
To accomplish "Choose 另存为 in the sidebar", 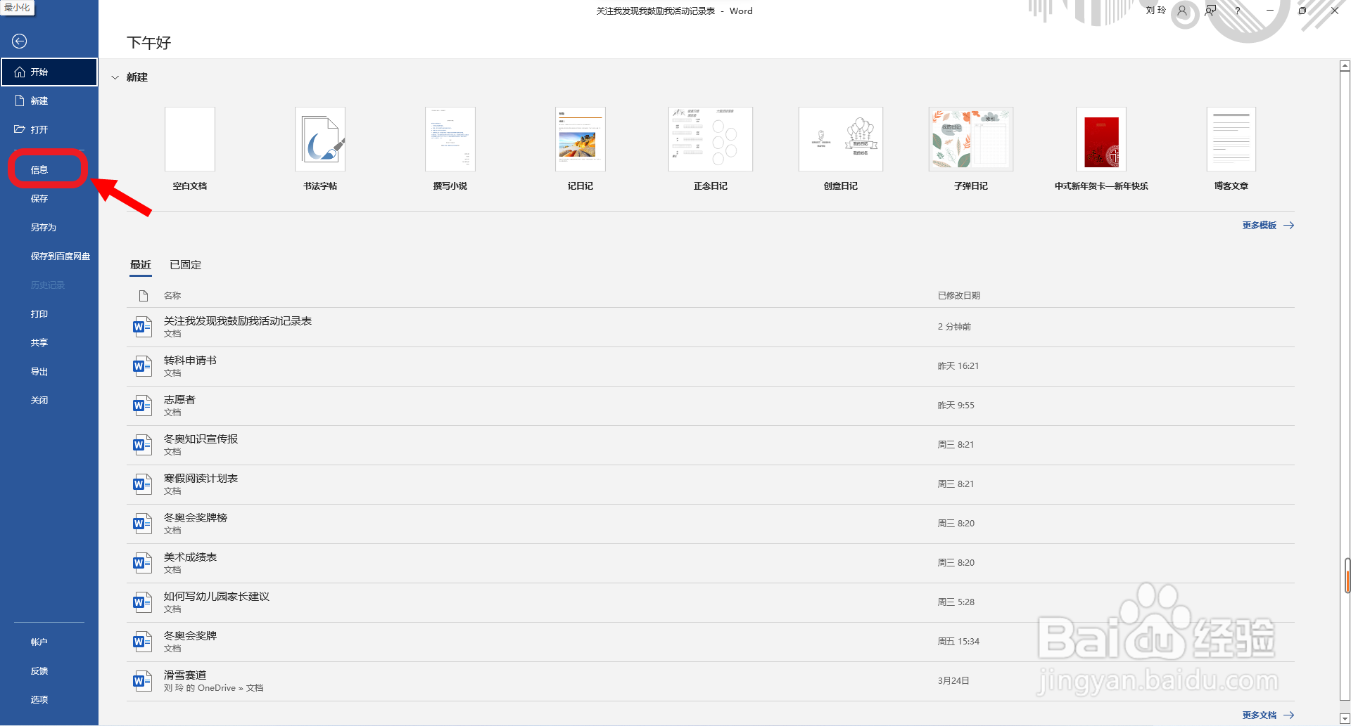I will pos(49,227).
